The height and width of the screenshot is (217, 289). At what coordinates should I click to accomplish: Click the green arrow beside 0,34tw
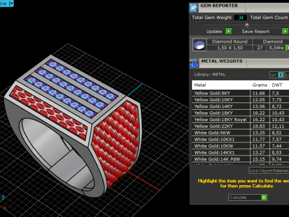point(287,48)
